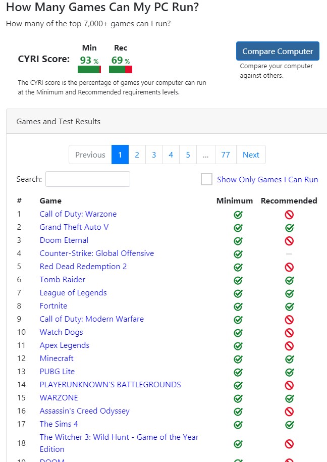Image resolution: width=327 pixels, height=462 pixels.
Task: Click the Minimum column header
Action: [235, 200]
